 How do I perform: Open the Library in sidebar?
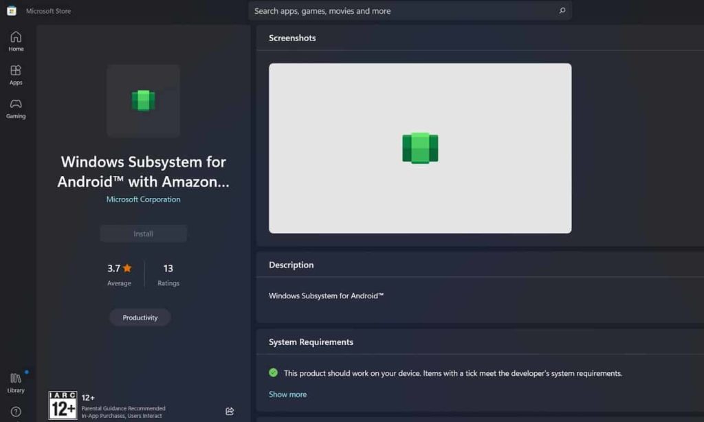[x=16, y=382]
